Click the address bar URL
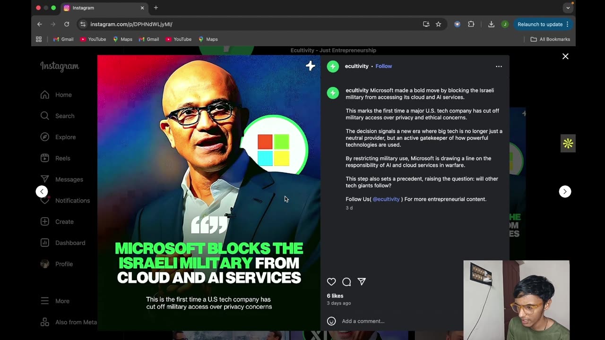This screenshot has height=340, width=605. pyautogui.click(x=131, y=24)
